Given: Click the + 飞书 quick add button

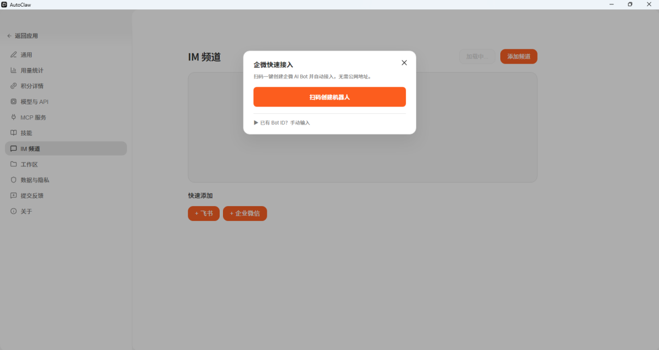Looking at the screenshot, I should tap(204, 213).
